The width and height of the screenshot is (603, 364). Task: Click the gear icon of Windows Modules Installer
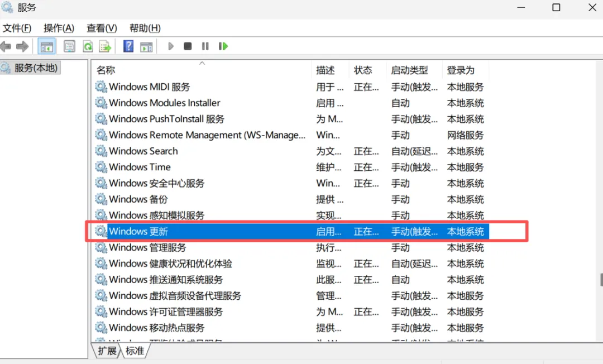click(x=100, y=103)
